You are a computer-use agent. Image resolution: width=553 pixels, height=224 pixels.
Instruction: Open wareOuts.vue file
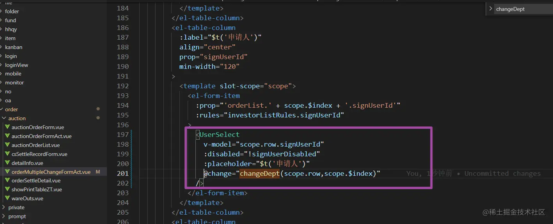tap(27, 198)
